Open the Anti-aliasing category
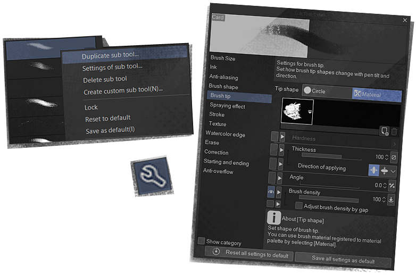This screenshot has height=275, width=416. pos(223,77)
